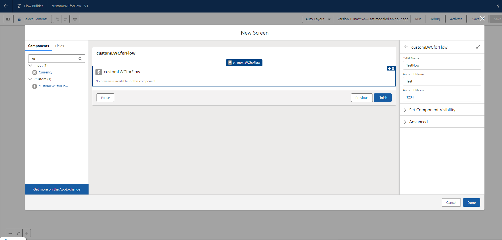Click the customLWCforFlow blue label tag
Viewport: 502px width, 240px height.
point(244,63)
